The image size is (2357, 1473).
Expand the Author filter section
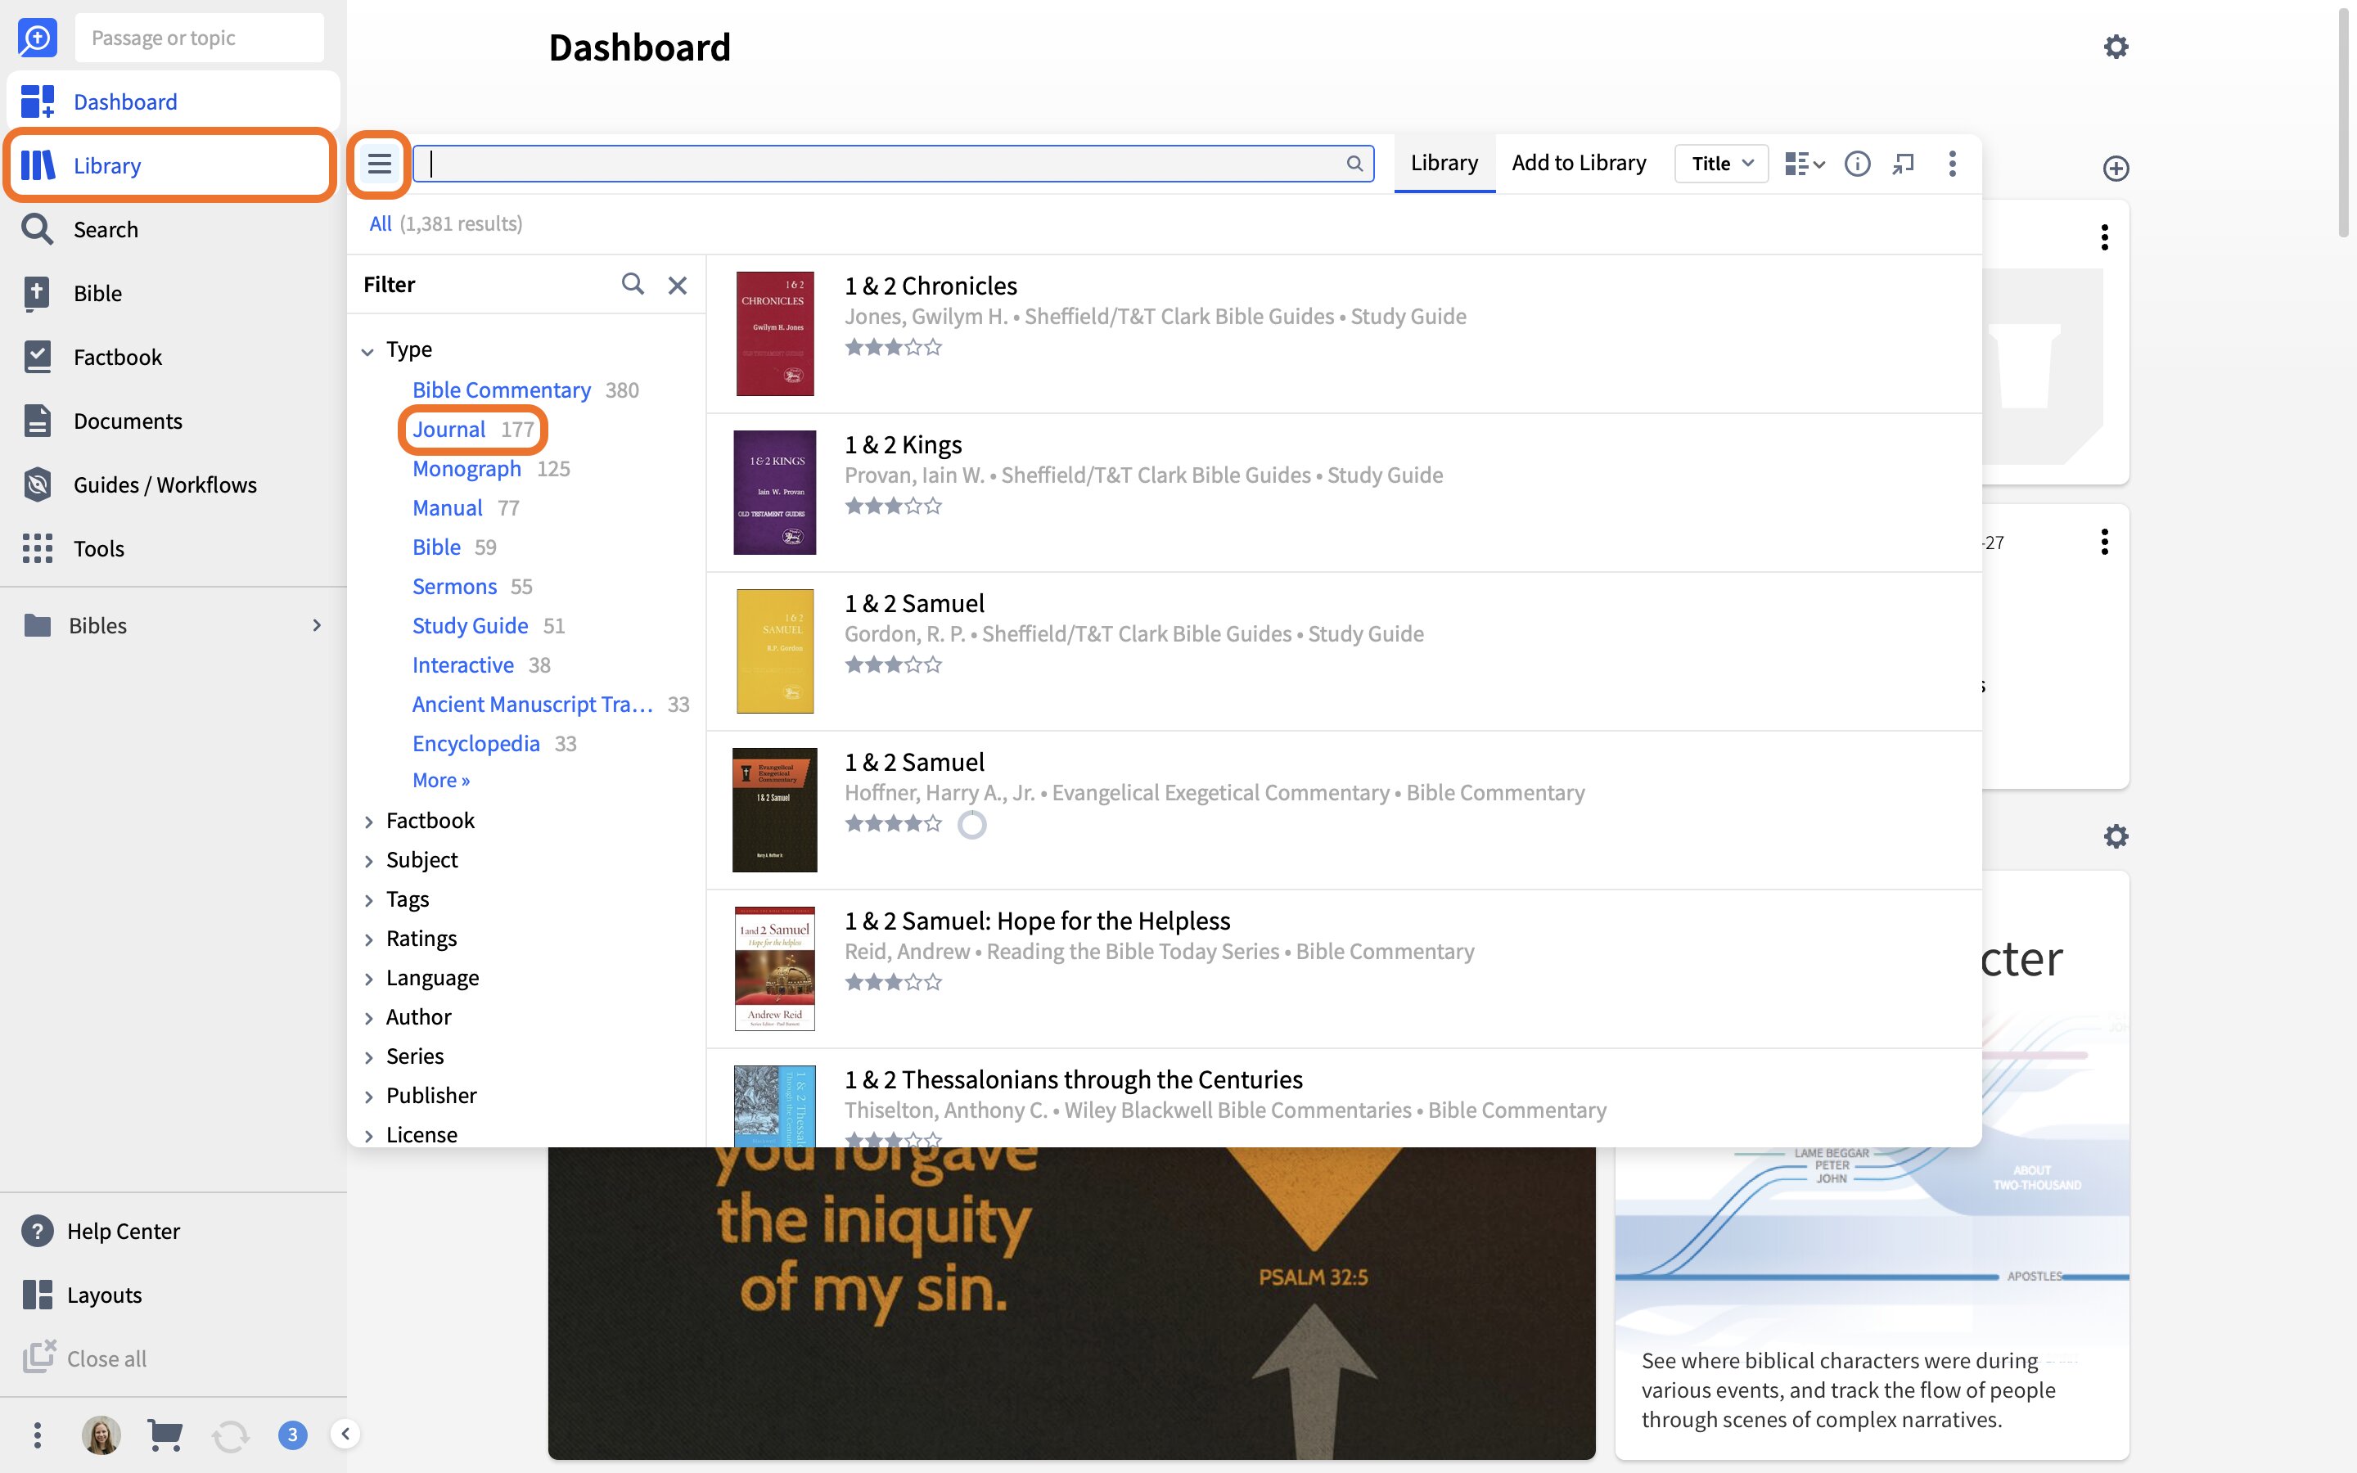point(368,1018)
